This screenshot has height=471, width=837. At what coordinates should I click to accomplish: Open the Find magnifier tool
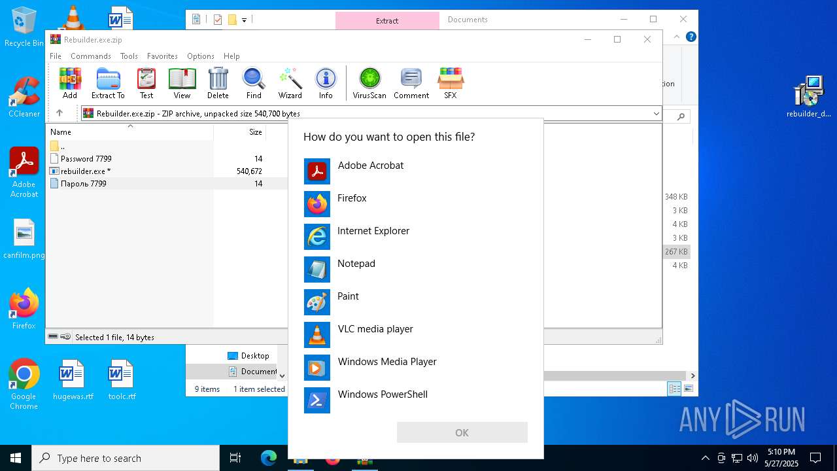254,83
